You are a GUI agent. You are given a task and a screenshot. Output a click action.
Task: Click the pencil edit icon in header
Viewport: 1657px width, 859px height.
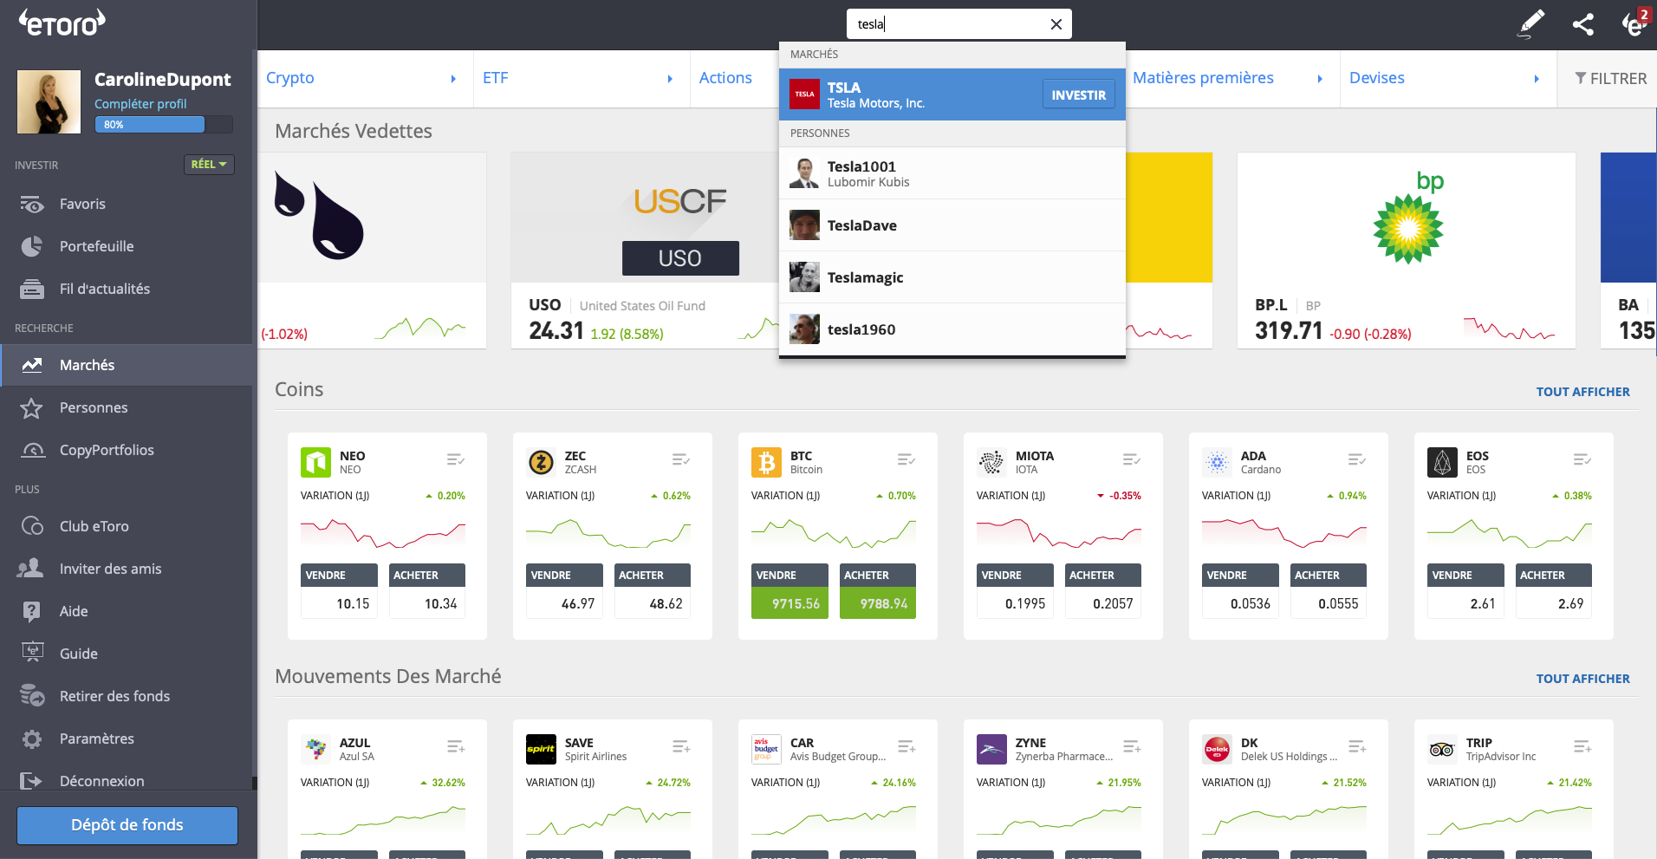click(x=1531, y=23)
